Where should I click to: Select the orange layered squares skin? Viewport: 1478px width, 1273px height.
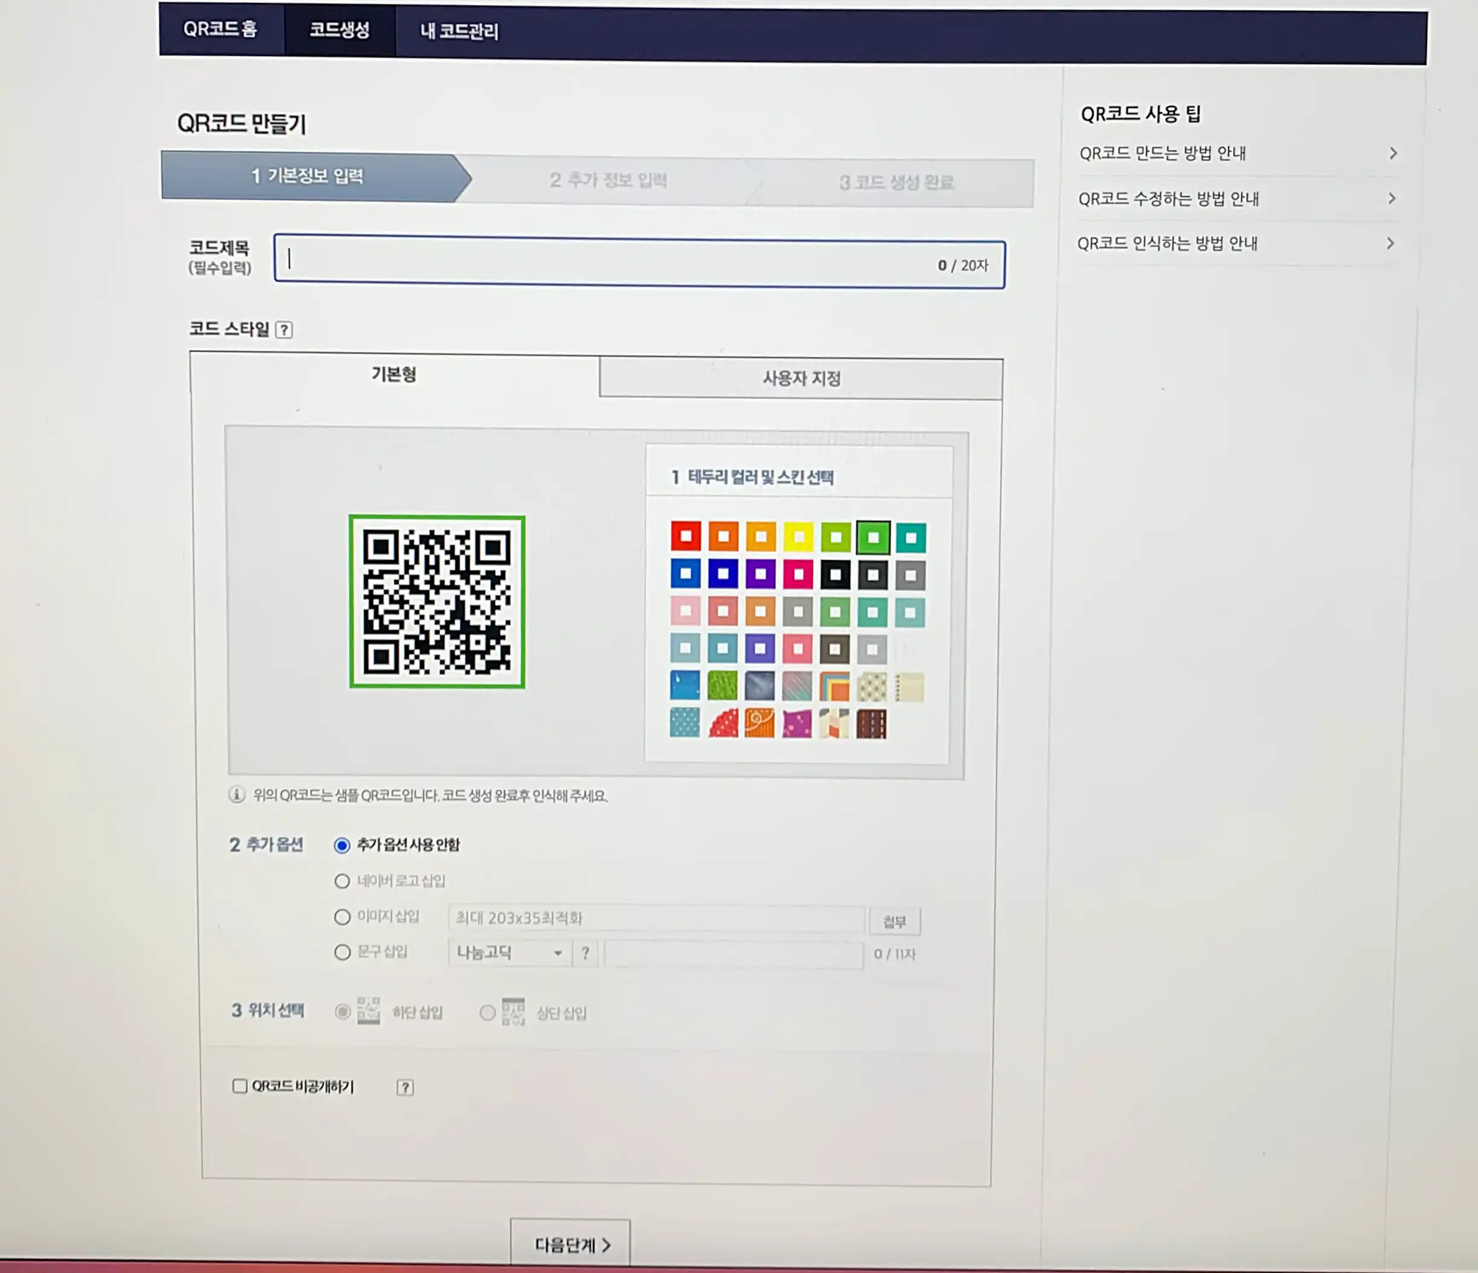point(834,687)
